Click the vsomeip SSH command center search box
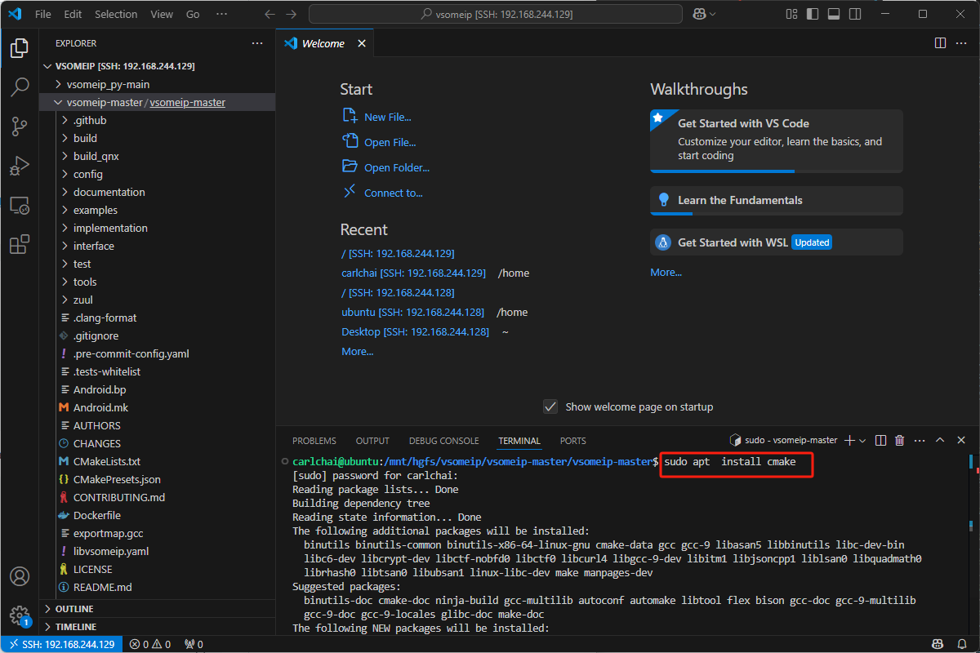 click(496, 14)
